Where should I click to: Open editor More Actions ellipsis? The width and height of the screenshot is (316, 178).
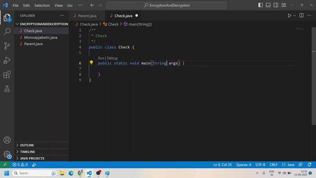click(x=309, y=15)
